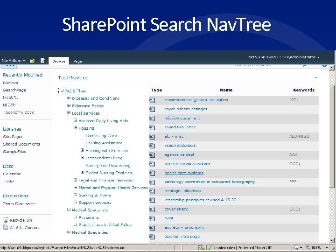336x252 pixels.
Task: Click document icon for vision statement
Action: coord(152,146)
